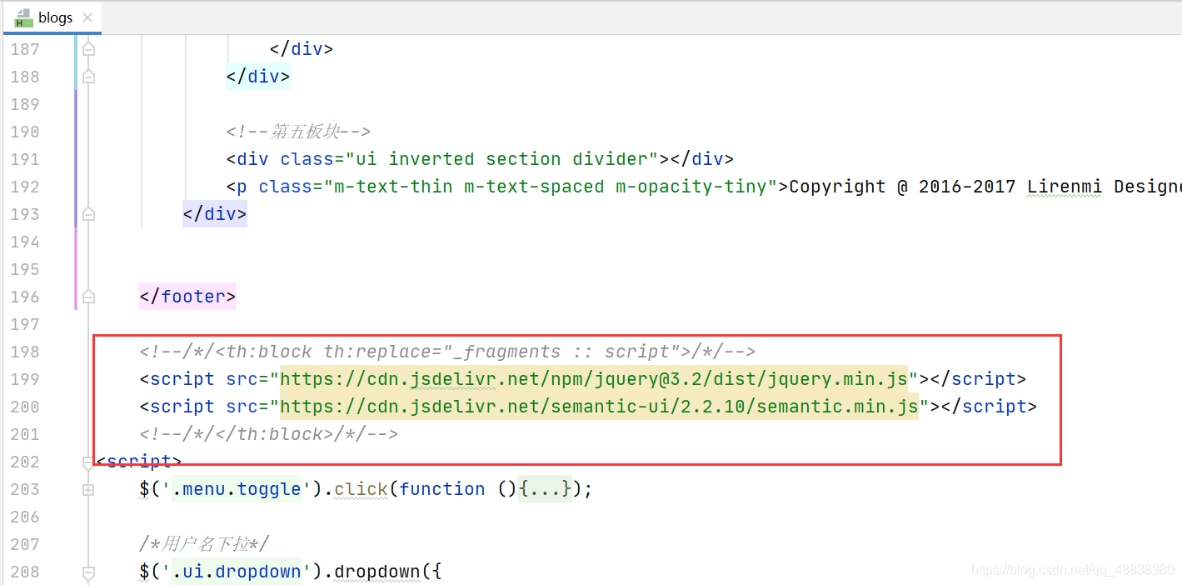Click the 用户名下拉 comment

pos(204,544)
